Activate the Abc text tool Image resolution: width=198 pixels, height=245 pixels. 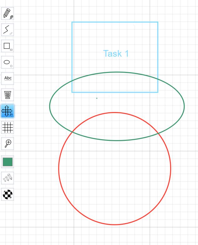pos(7,79)
